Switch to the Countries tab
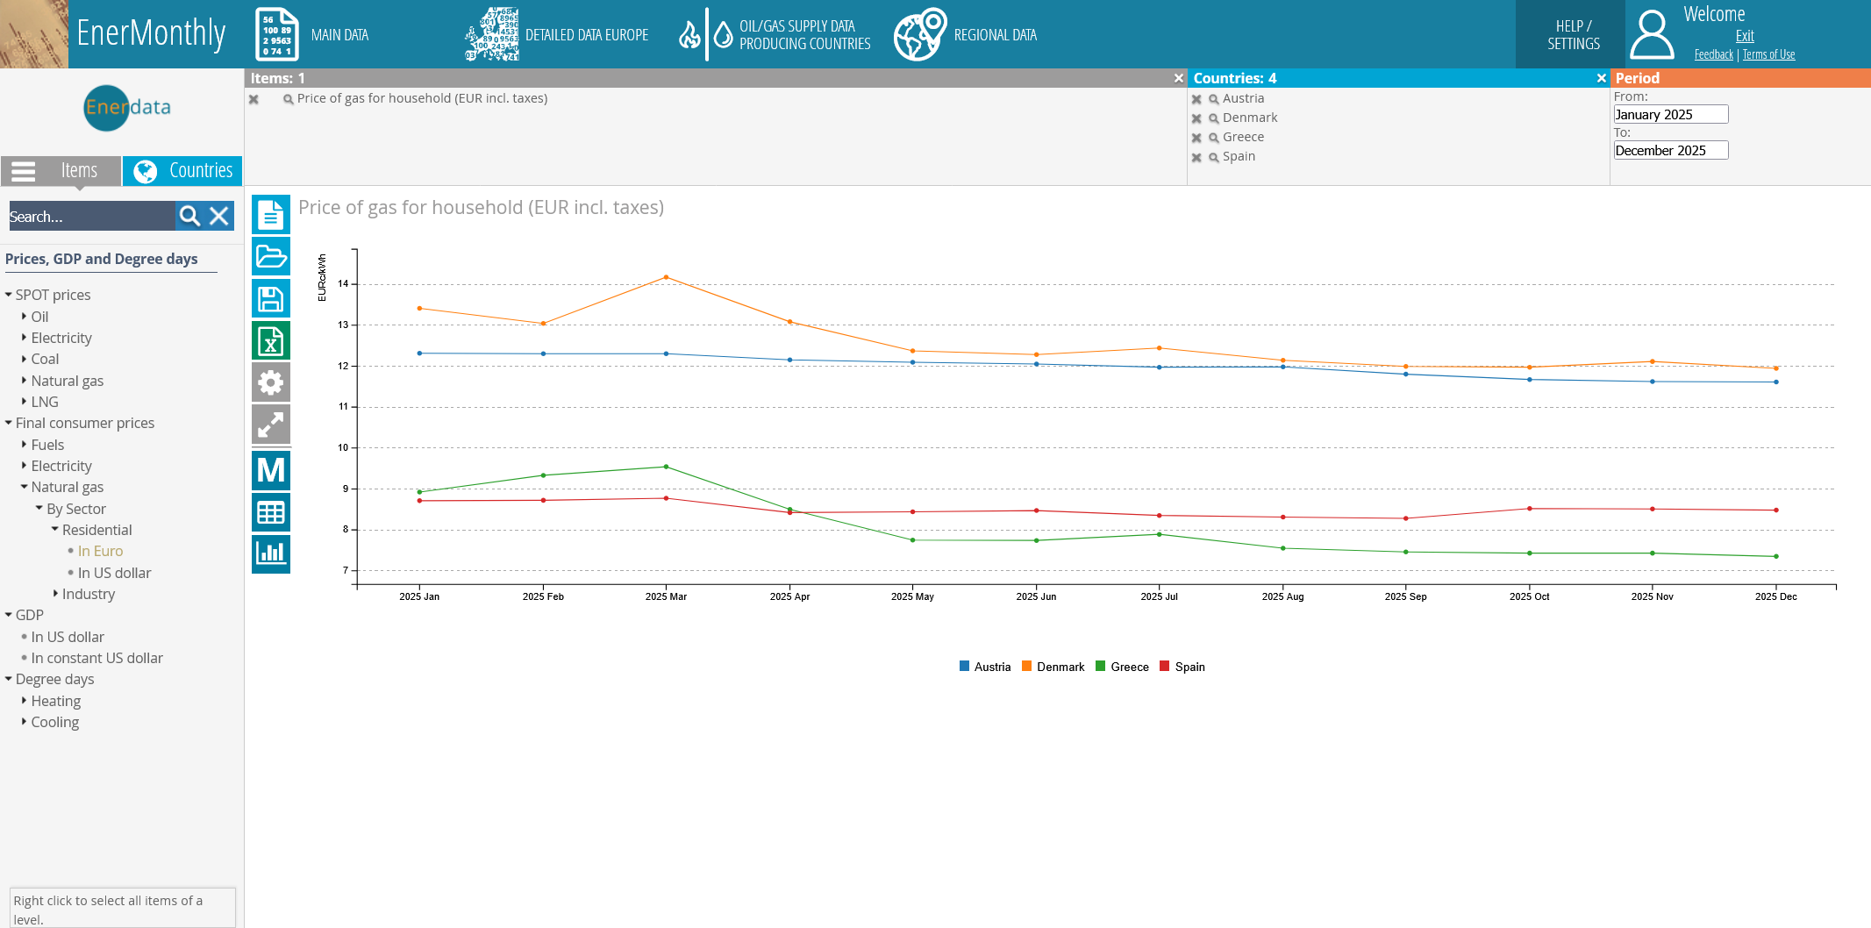Screen dimensions: 1871x928 (x=182, y=171)
